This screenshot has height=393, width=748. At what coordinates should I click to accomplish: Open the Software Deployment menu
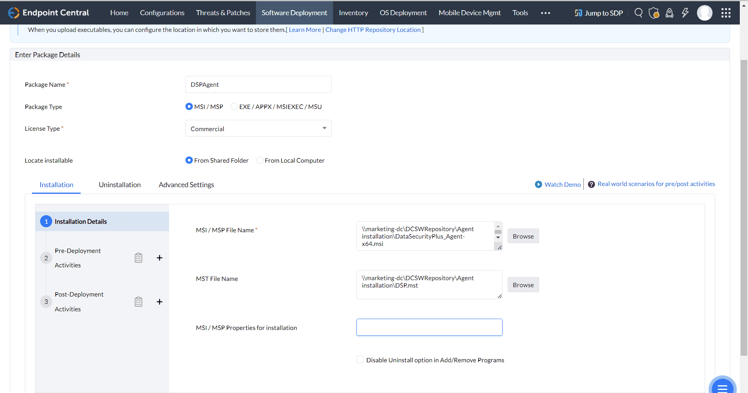pos(295,13)
